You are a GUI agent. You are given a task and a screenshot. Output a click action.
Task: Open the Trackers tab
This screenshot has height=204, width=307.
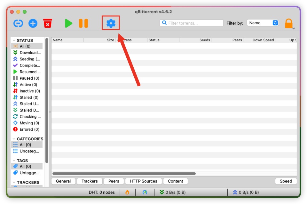point(90,181)
